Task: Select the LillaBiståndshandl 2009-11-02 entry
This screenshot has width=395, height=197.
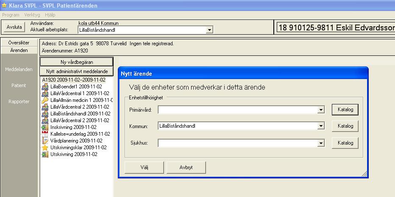Action: point(81,114)
